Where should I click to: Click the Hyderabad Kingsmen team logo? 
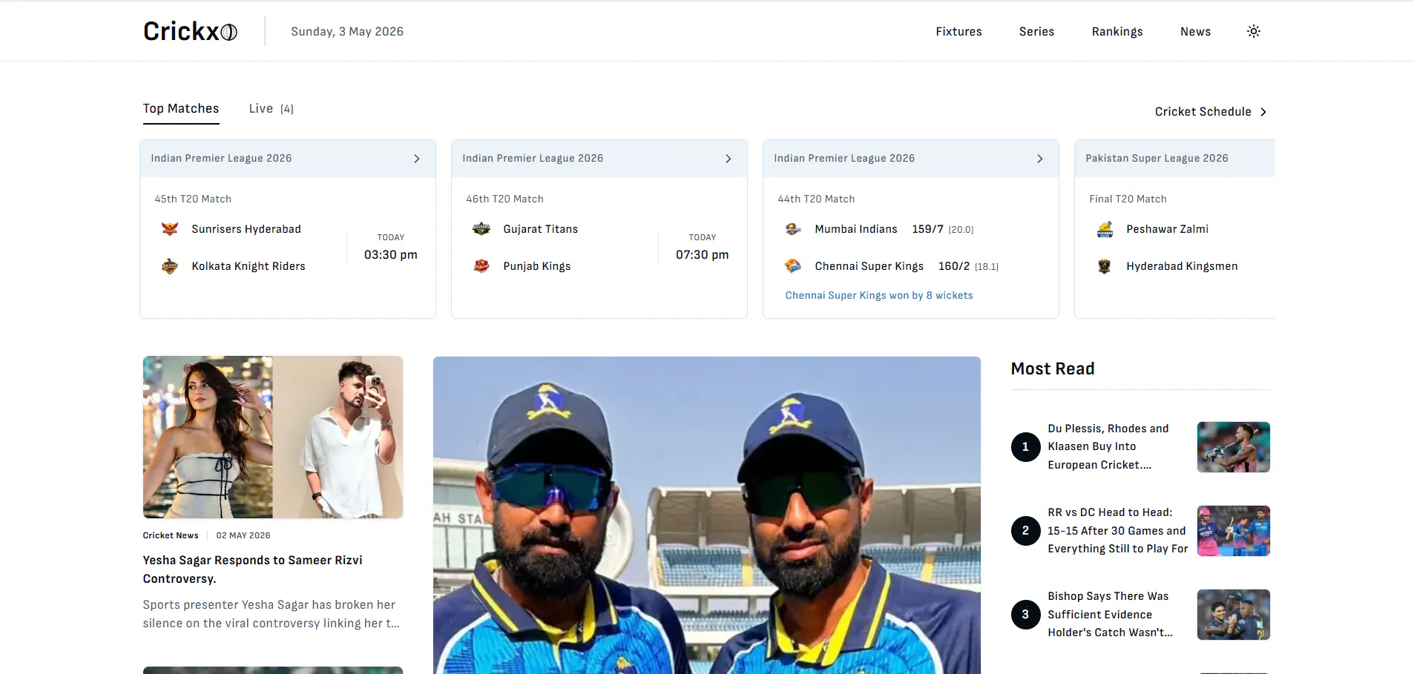1105,266
